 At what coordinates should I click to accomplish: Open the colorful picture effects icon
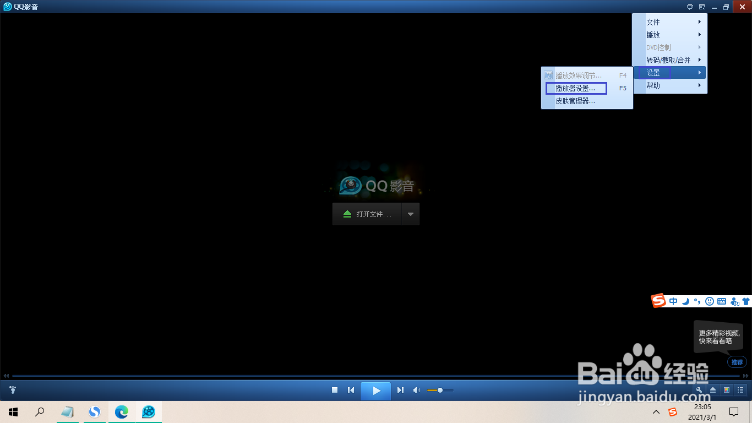pos(727,390)
